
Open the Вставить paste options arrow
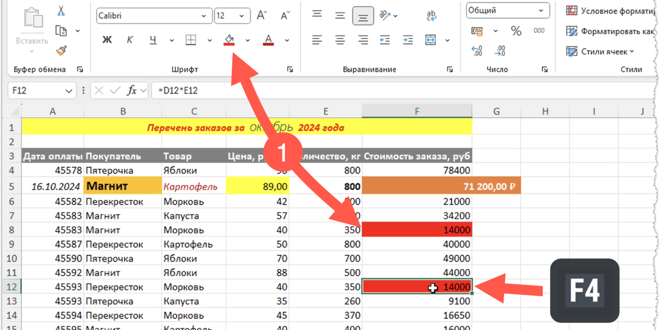[32, 52]
